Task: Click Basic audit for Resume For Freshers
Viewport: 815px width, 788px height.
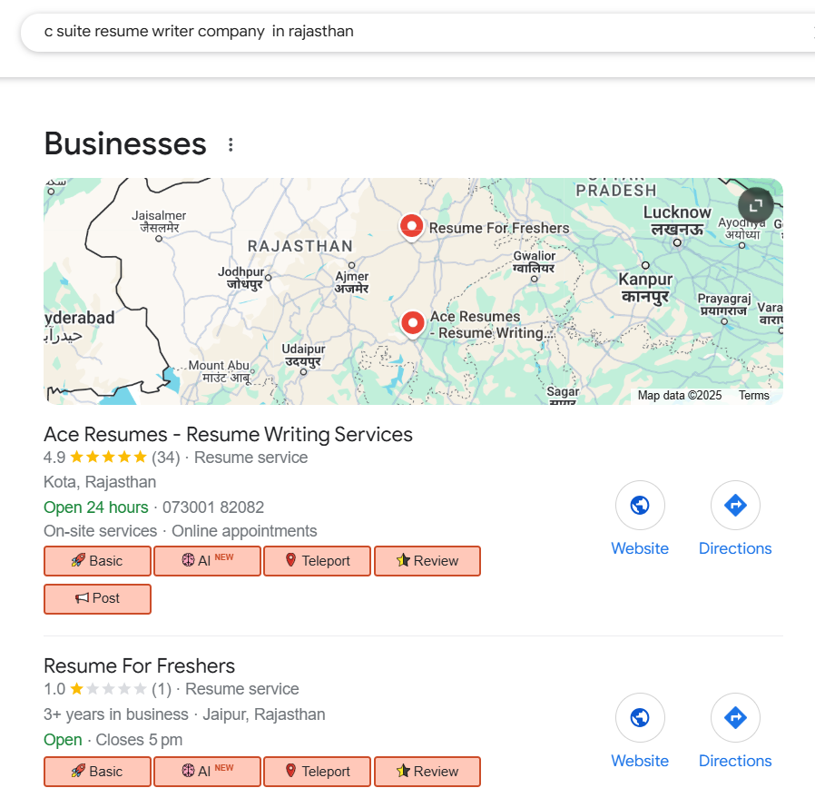Action: click(x=97, y=772)
